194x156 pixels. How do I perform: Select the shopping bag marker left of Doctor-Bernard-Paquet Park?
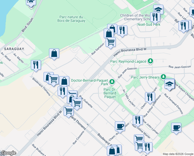click(64, 81)
